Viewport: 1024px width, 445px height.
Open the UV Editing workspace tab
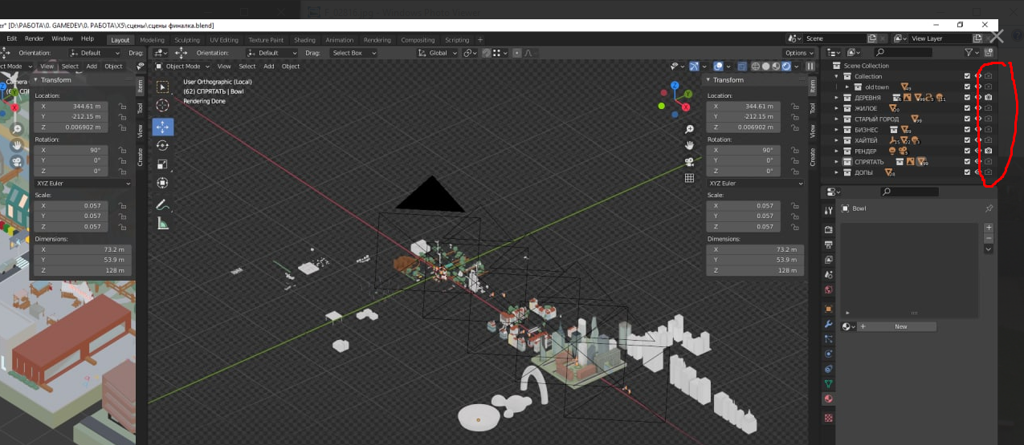coord(224,40)
